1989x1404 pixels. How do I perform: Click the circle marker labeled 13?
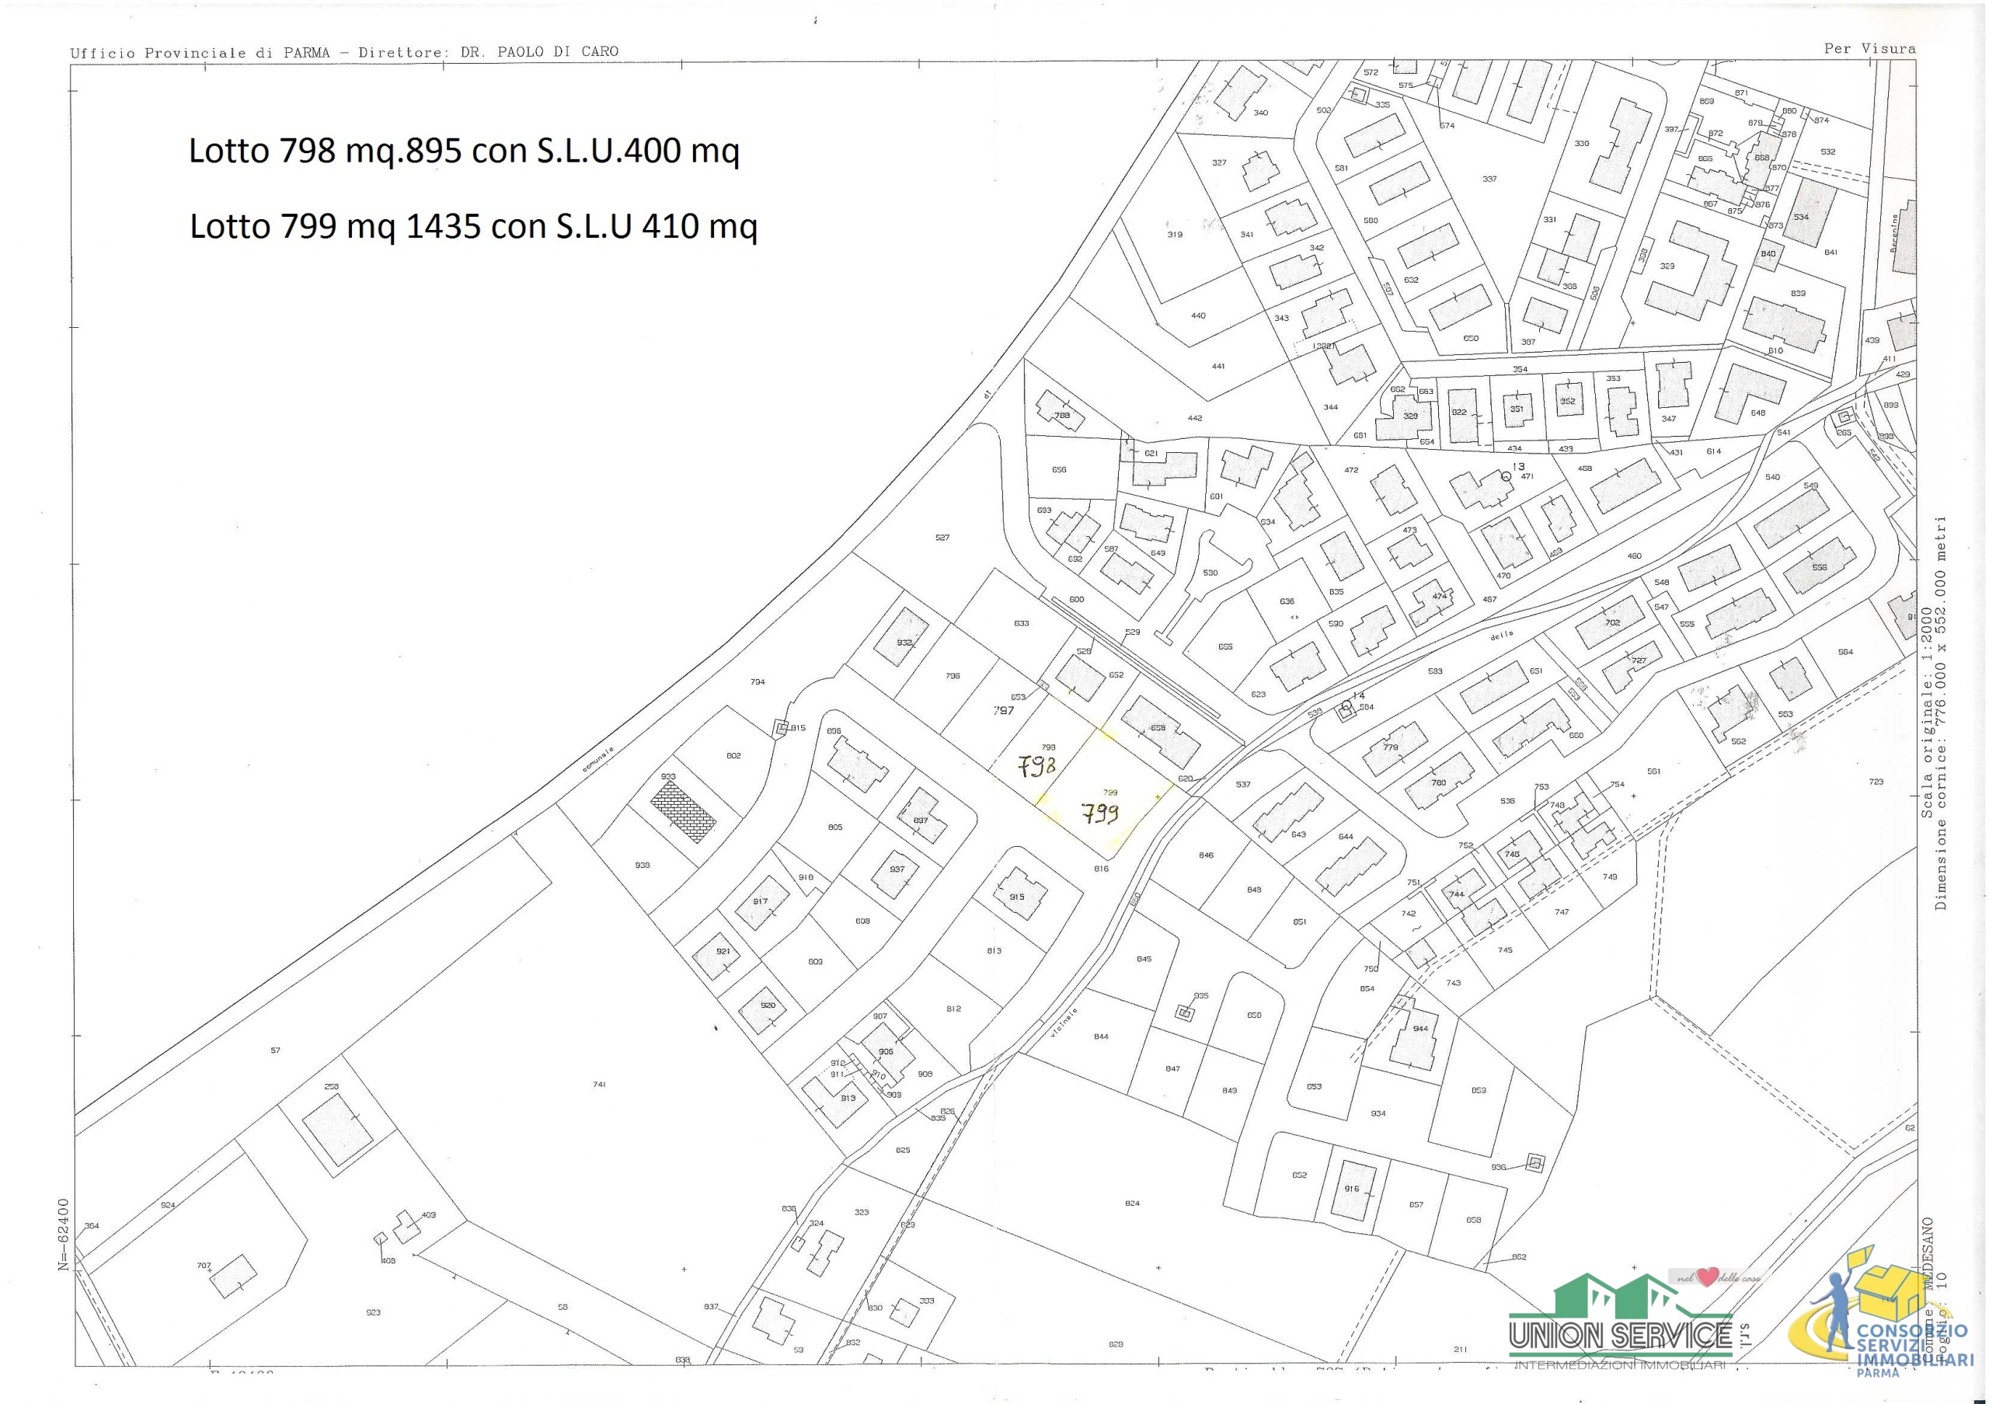(x=1506, y=476)
